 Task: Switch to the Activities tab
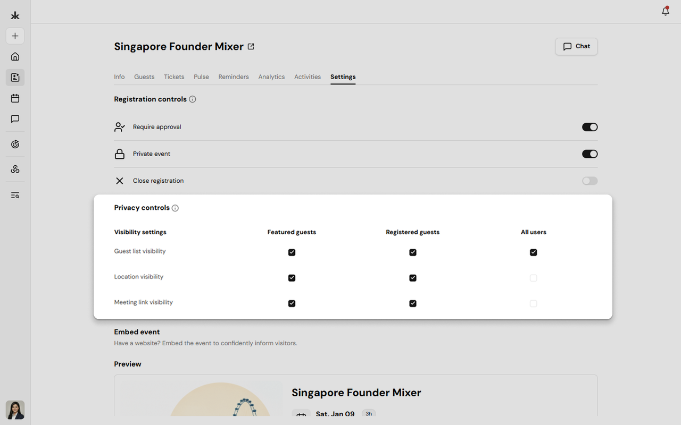point(308,77)
